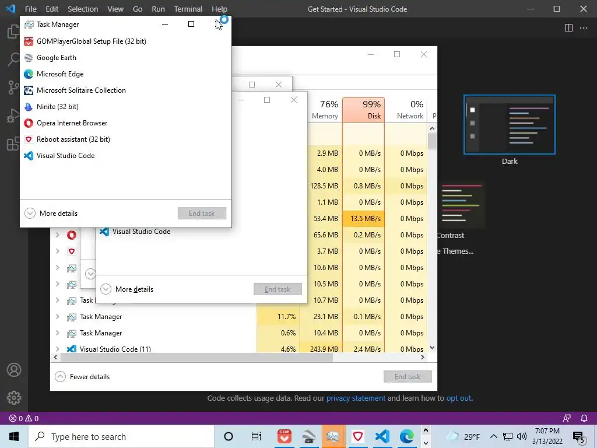Expand the Opera process row in large Task Manager
The height and width of the screenshot is (448, 597).
[58, 235]
